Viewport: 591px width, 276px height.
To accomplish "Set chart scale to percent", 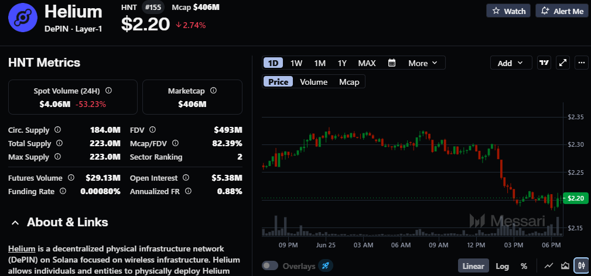I will tap(524, 266).
